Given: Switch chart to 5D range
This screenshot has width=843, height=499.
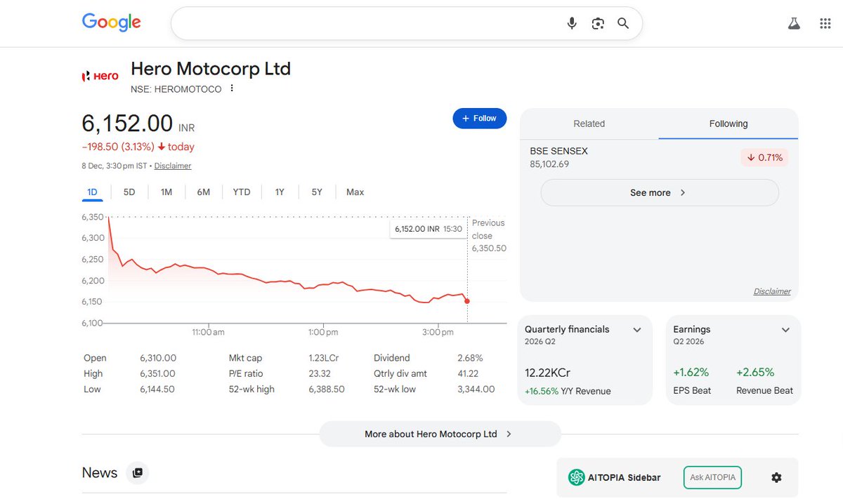Looking at the screenshot, I should (129, 192).
